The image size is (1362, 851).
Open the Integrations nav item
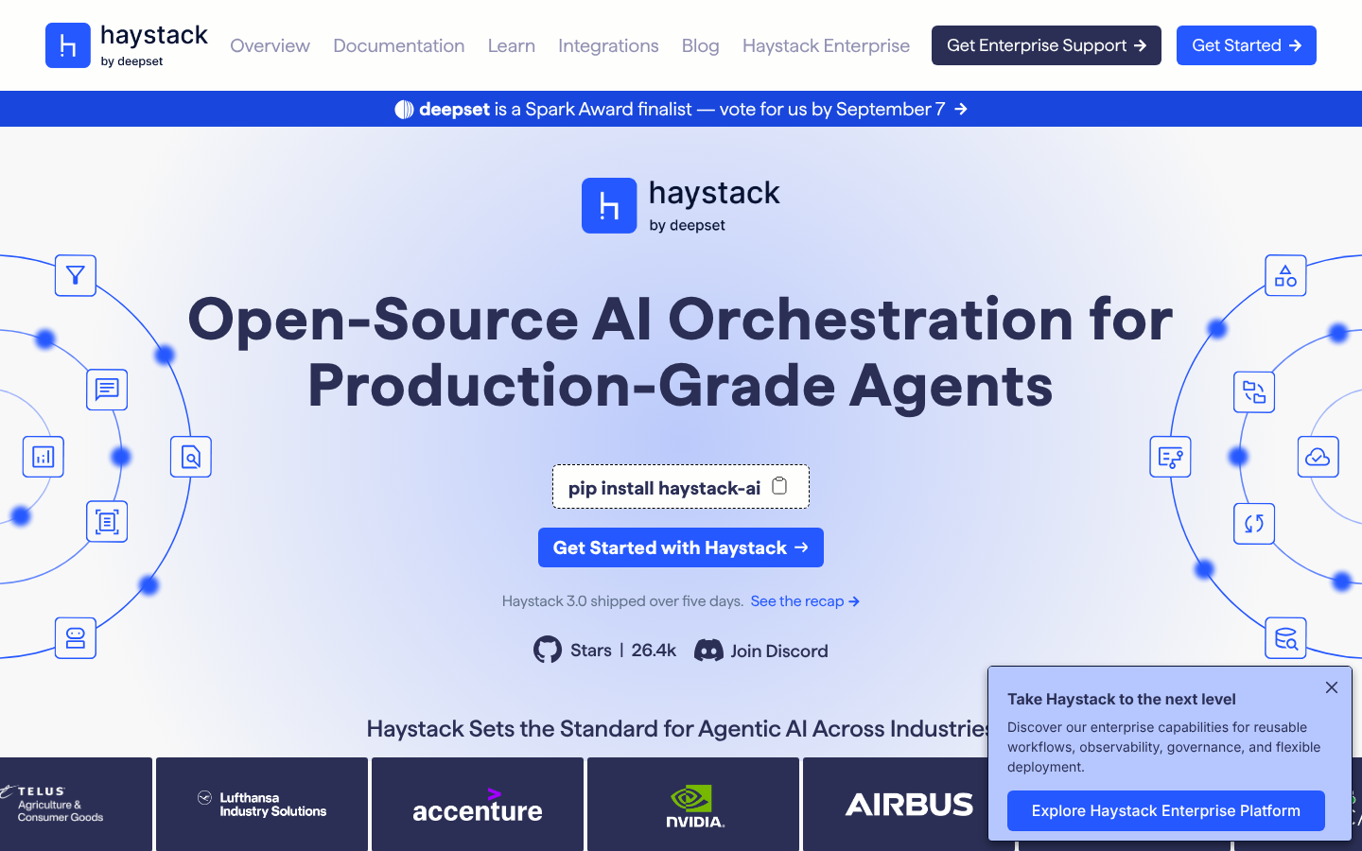point(608,45)
